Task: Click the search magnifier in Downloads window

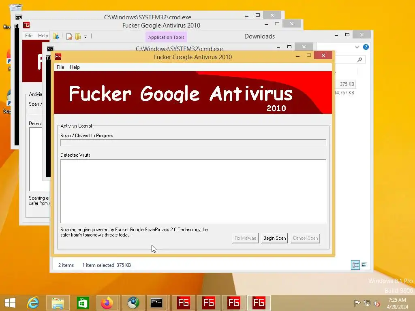Action: (359, 60)
